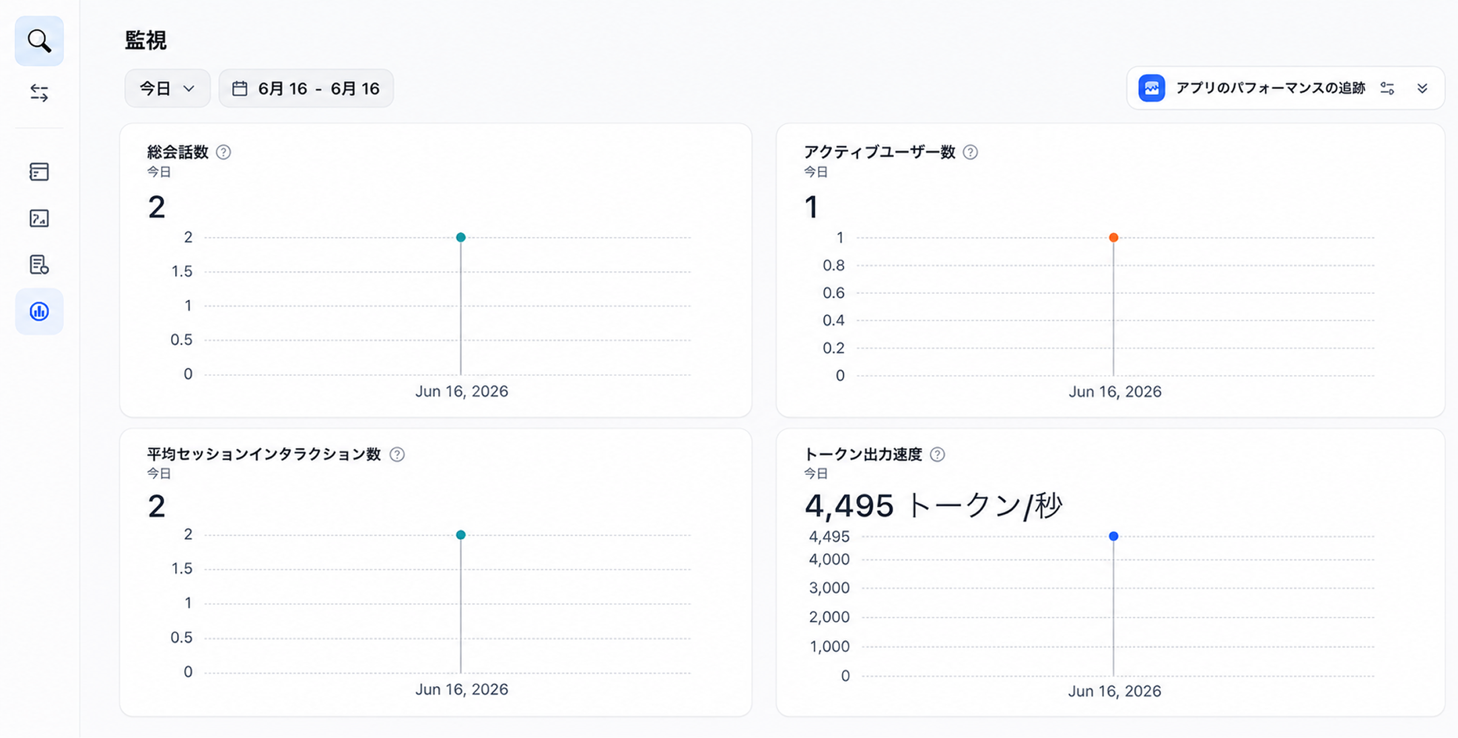Open the 6月 16 - 6月 16 date picker
The image size is (1458, 738).
(306, 88)
